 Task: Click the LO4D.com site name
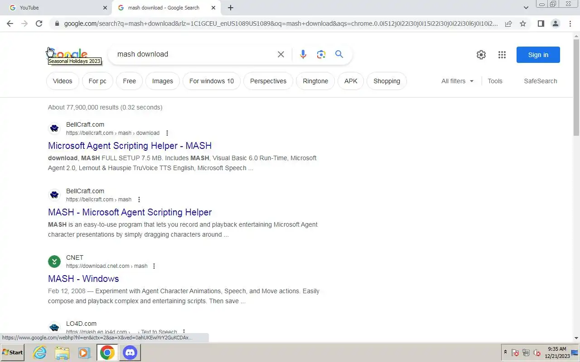click(x=81, y=324)
